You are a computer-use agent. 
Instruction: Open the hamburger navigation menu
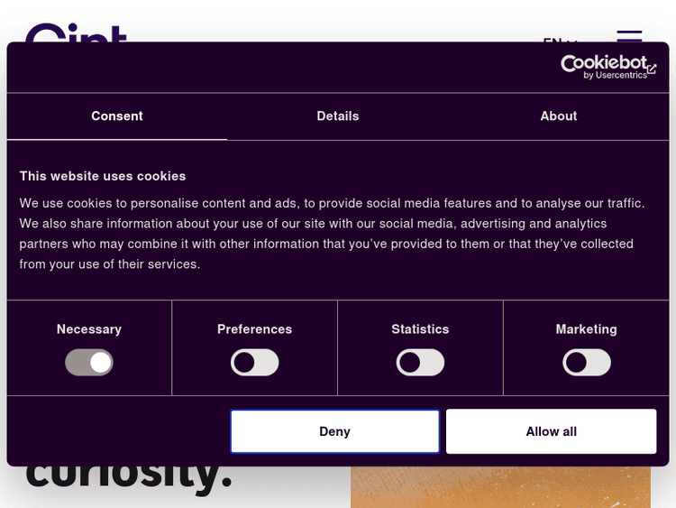tap(629, 36)
